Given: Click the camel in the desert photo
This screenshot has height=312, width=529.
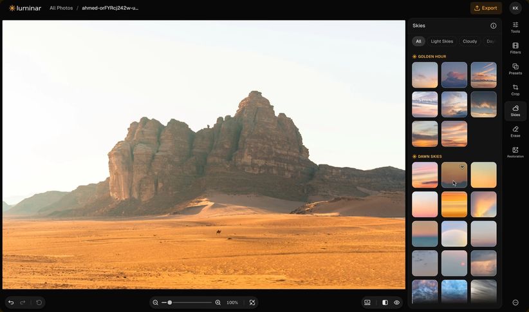Looking at the screenshot, I should 219,232.
